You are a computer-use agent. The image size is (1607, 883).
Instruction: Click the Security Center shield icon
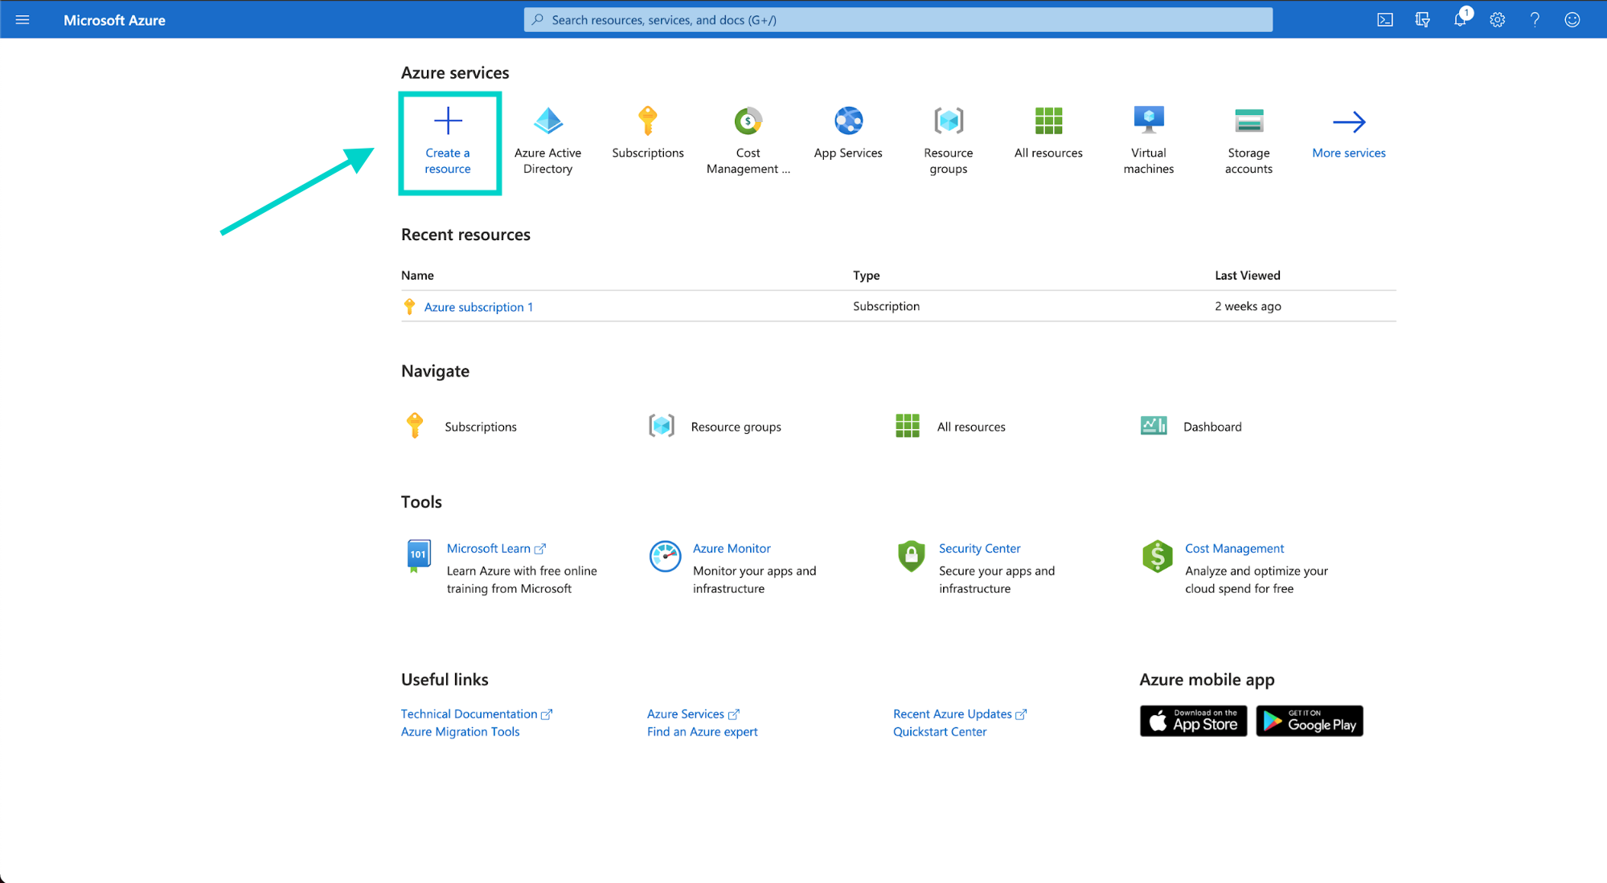(911, 556)
